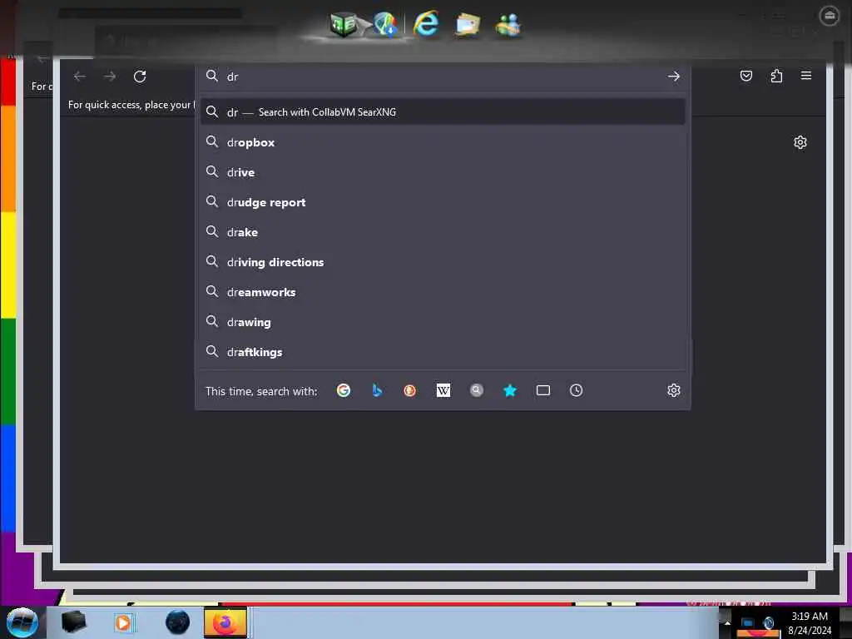The height and width of the screenshot is (639, 852).
Task: Go back with the Firefox back arrow
Action: 80,77
